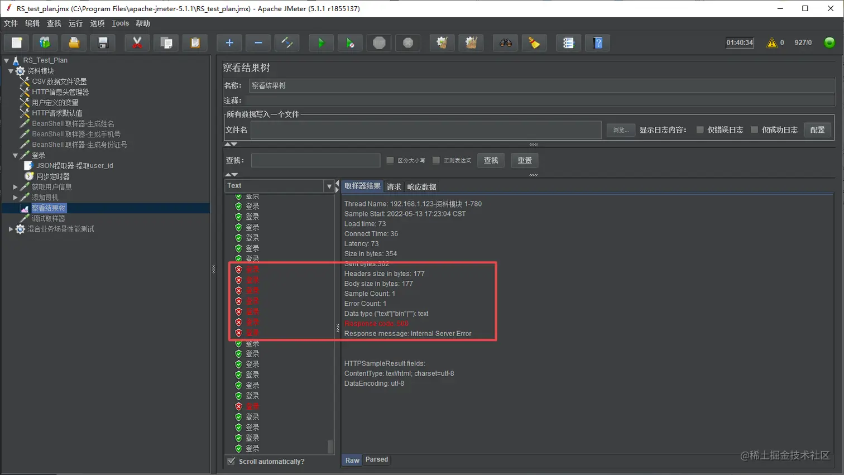The height and width of the screenshot is (475, 844).
Task: Open the 文件 menu
Action: [11, 23]
